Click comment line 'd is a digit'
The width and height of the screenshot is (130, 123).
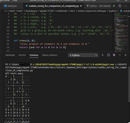pos(33,24)
